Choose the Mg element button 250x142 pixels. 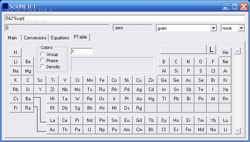(x=28, y=71)
